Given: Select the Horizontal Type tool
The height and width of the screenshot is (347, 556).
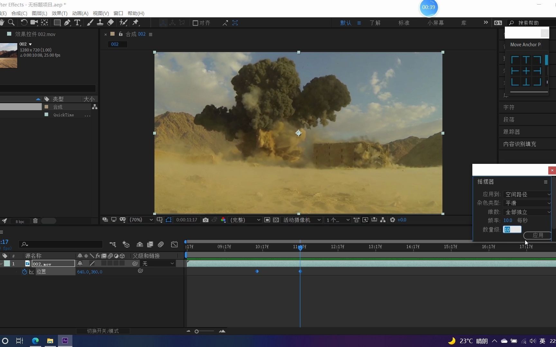Looking at the screenshot, I should (77, 22).
